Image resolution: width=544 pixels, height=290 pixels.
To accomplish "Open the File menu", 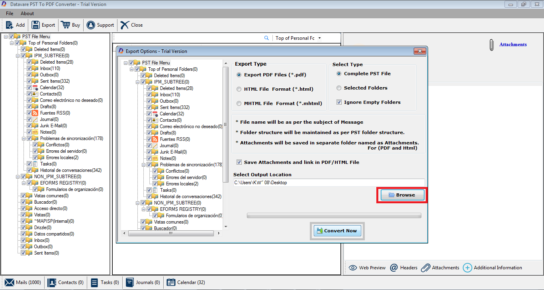I will point(10,14).
